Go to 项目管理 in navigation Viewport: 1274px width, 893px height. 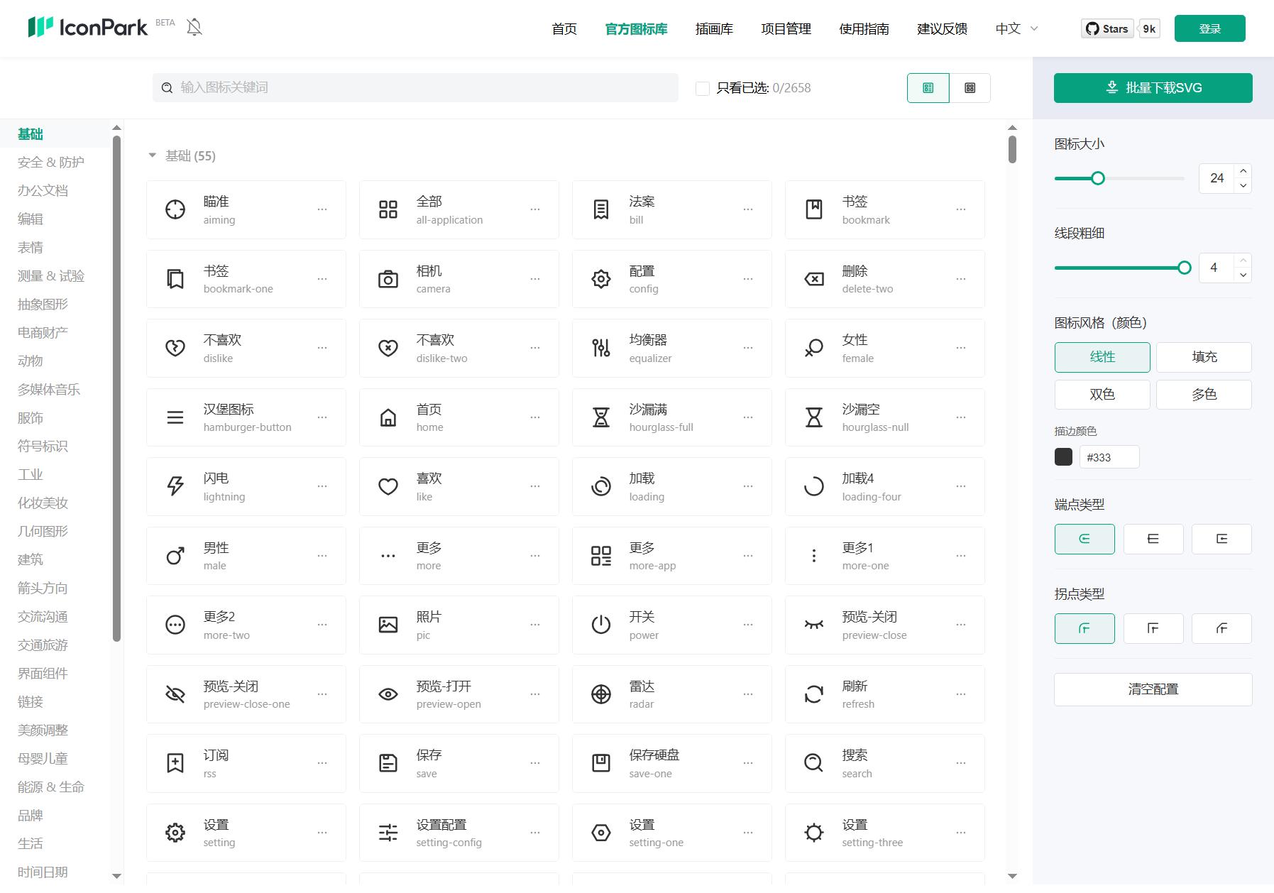pyautogui.click(x=786, y=28)
